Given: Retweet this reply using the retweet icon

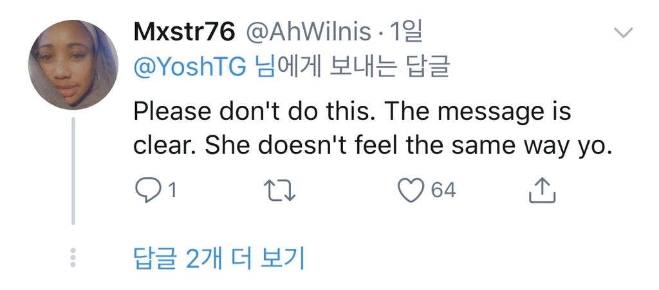Looking at the screenshot, I should (279, 190).
